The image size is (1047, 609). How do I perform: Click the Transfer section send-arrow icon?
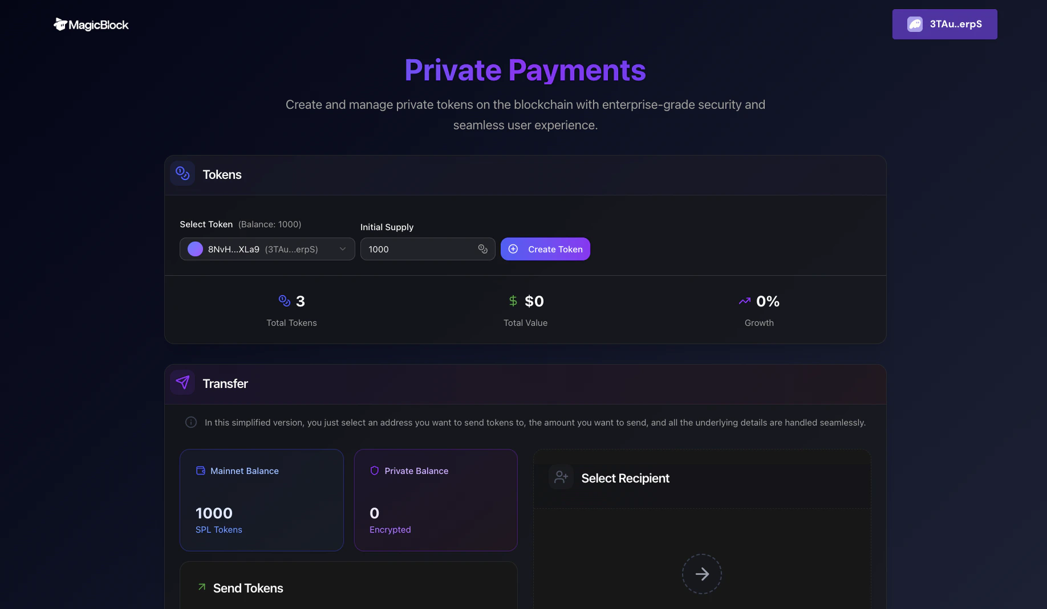click(x=182, y=382)
